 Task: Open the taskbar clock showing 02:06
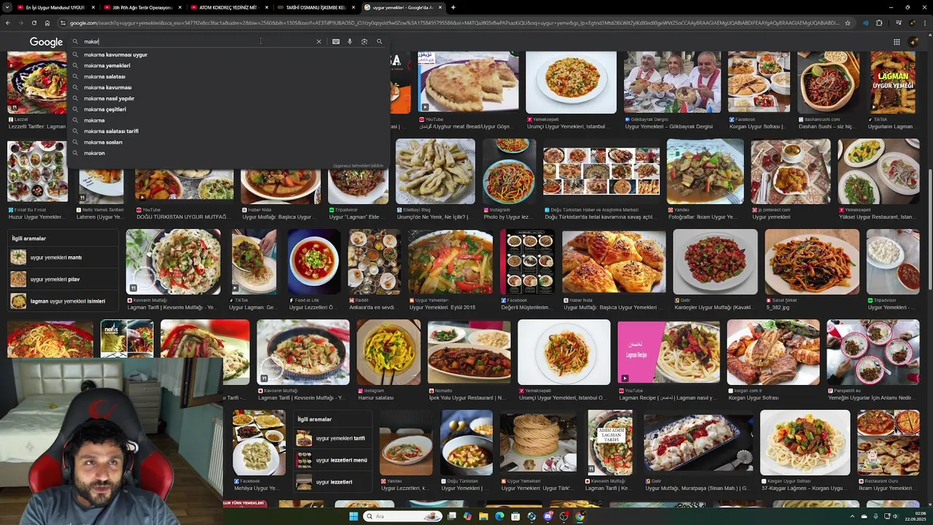[915, 516]
